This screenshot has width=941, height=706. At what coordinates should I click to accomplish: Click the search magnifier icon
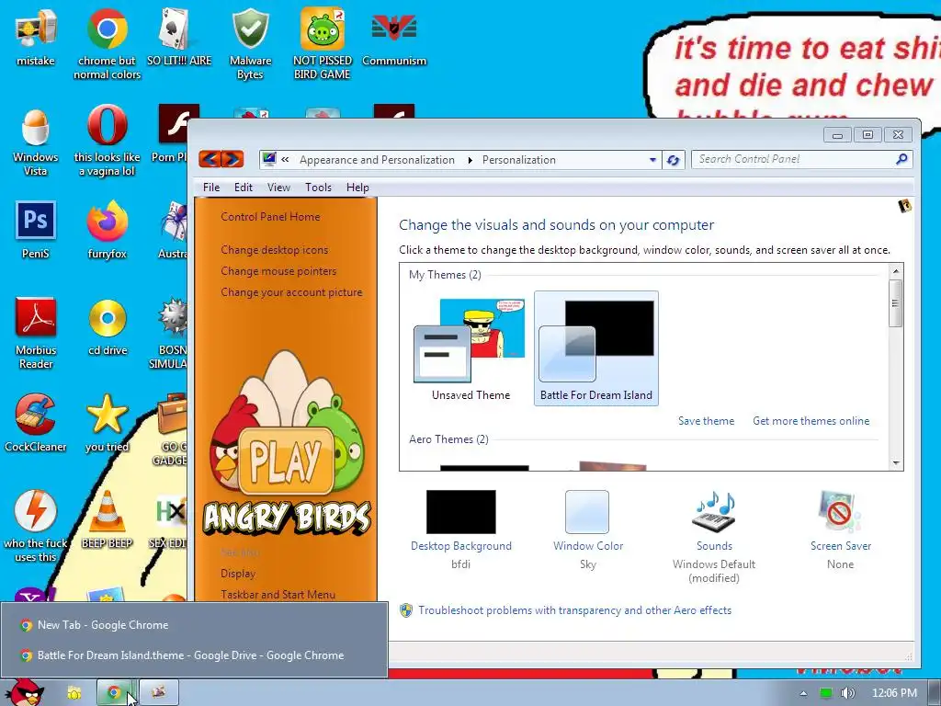tap(901, 159)
